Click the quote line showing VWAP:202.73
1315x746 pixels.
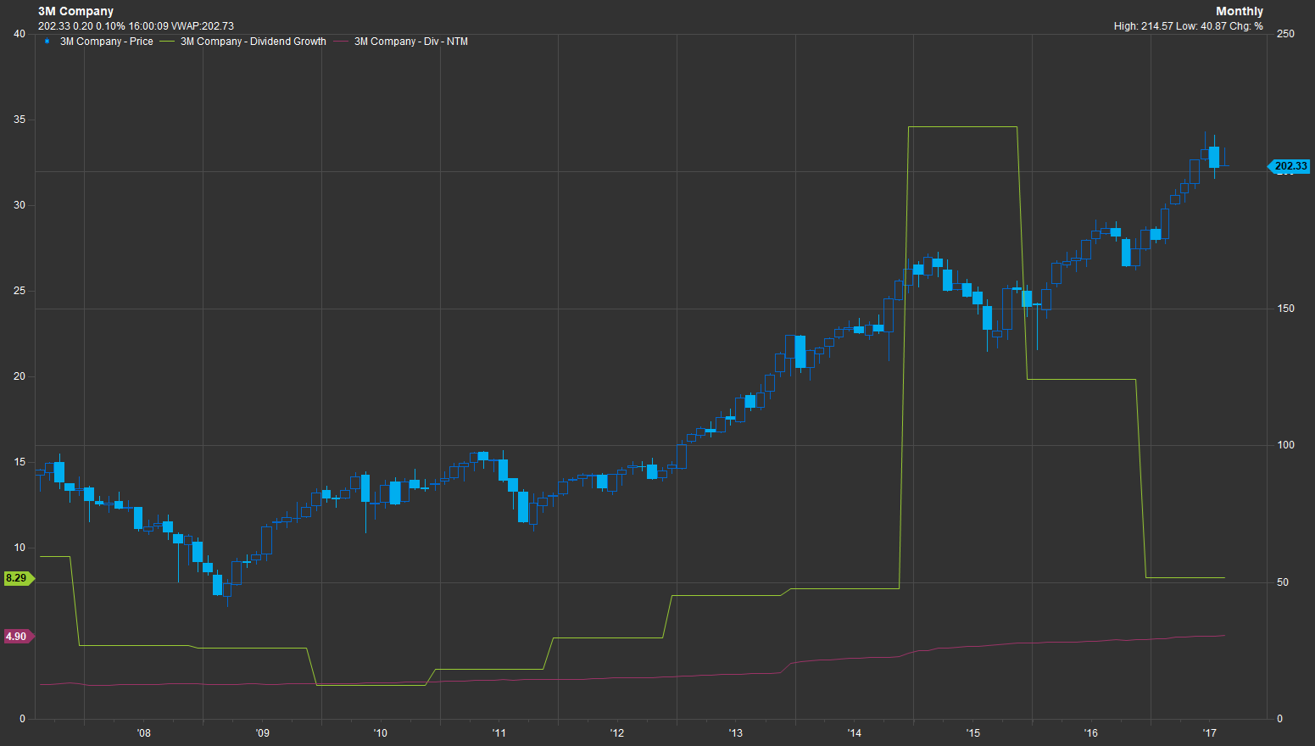point(136,26)
